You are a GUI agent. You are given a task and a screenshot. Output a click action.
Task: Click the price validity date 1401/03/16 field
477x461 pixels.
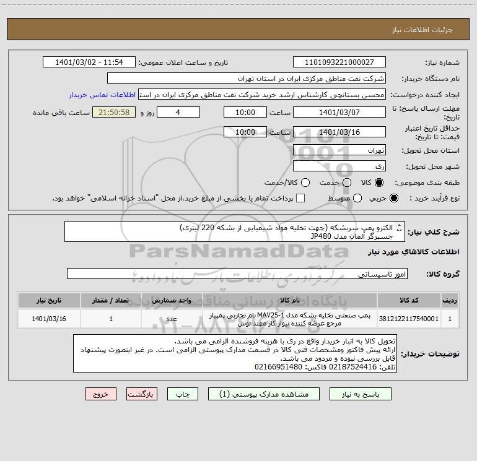pyautogui.click(x=339, y=132)
